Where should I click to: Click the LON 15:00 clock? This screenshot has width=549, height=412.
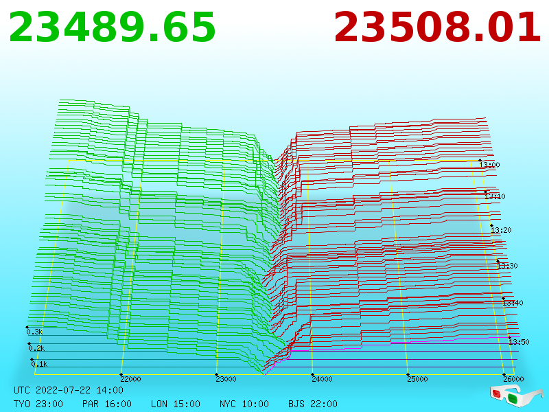coord(176,404)
